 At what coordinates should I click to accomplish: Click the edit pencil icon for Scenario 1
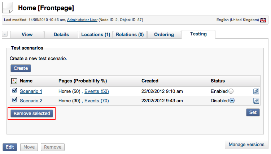[x=256, y=91]
